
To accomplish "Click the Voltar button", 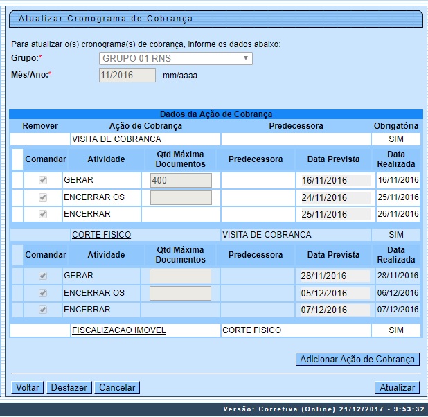I will 28,387.
